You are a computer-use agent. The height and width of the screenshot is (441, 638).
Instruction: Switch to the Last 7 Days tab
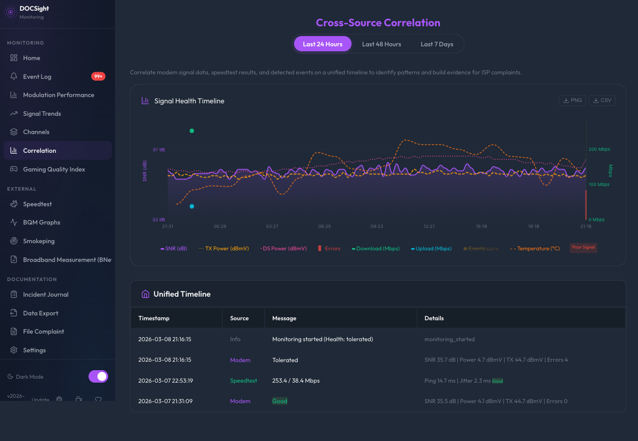click(x=436, y=44)
